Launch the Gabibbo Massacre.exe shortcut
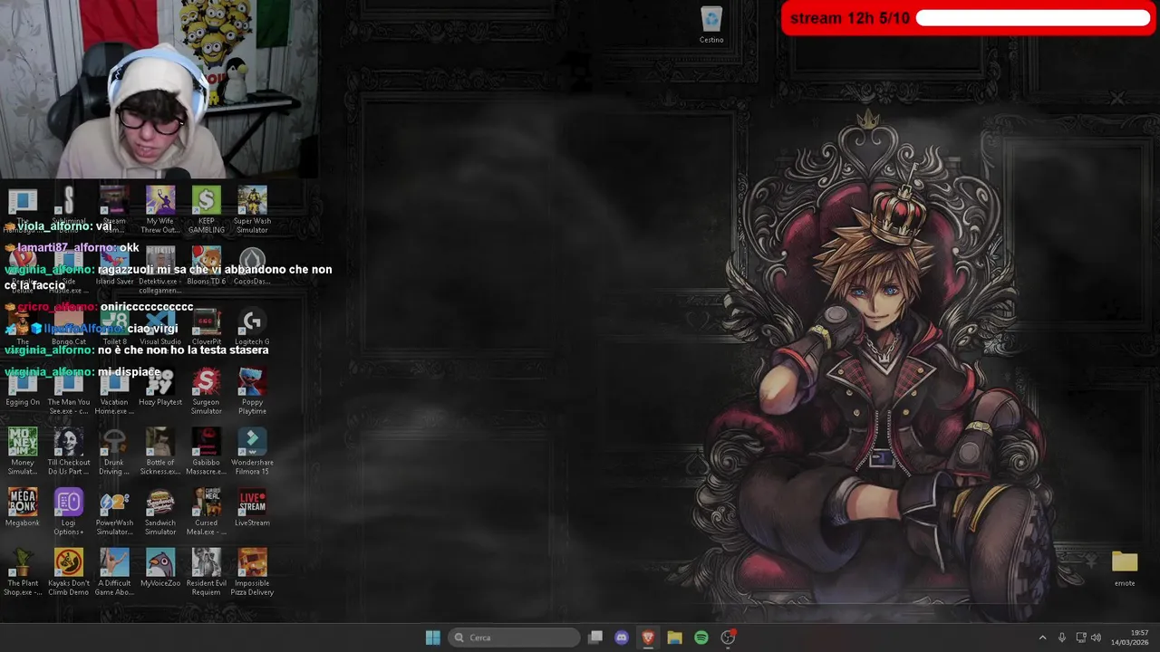 click(x=206, y=452)
